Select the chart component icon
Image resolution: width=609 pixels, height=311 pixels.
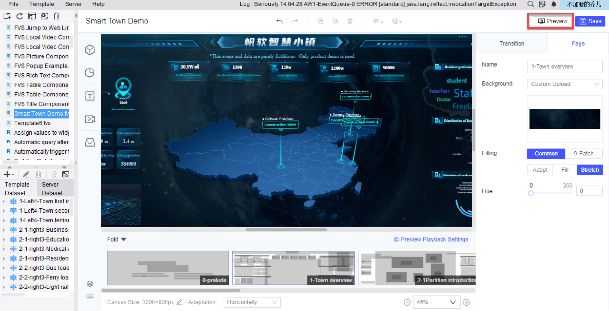[90, 73]
